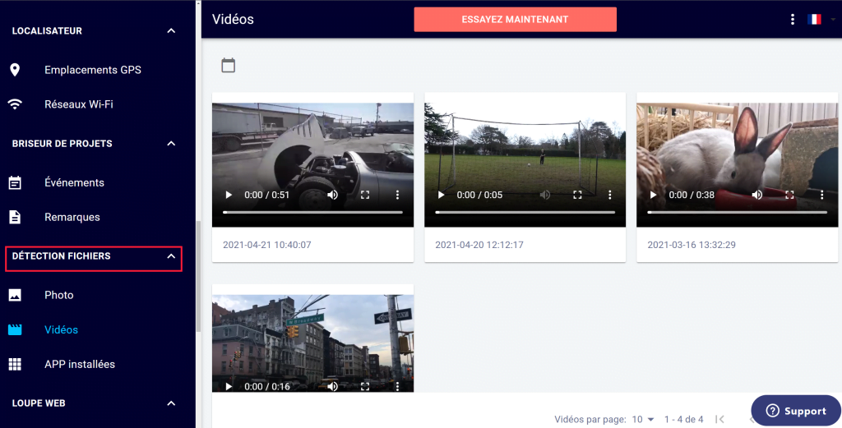Open the Support chat button
The width and height of the screenshot is (842, 428).
click(796, 411)
